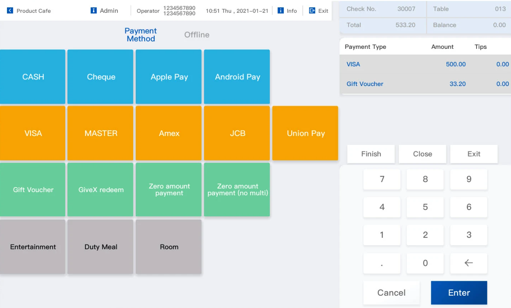The height and width of the screenshot is (308, 511).
Task: Select the VISA row in payment list
Action: [425, 64]
